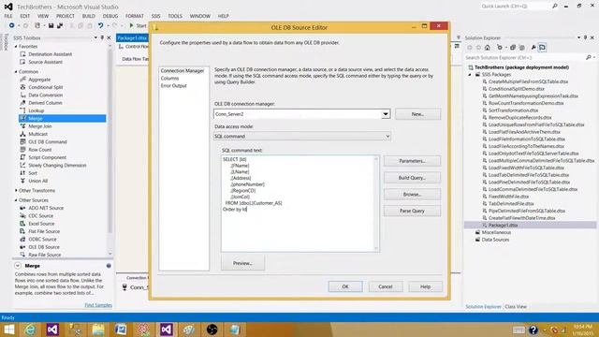Click into SQL command text box
Image resolution: width=599 pixels, height=337 pixels.
click(299, 203)
